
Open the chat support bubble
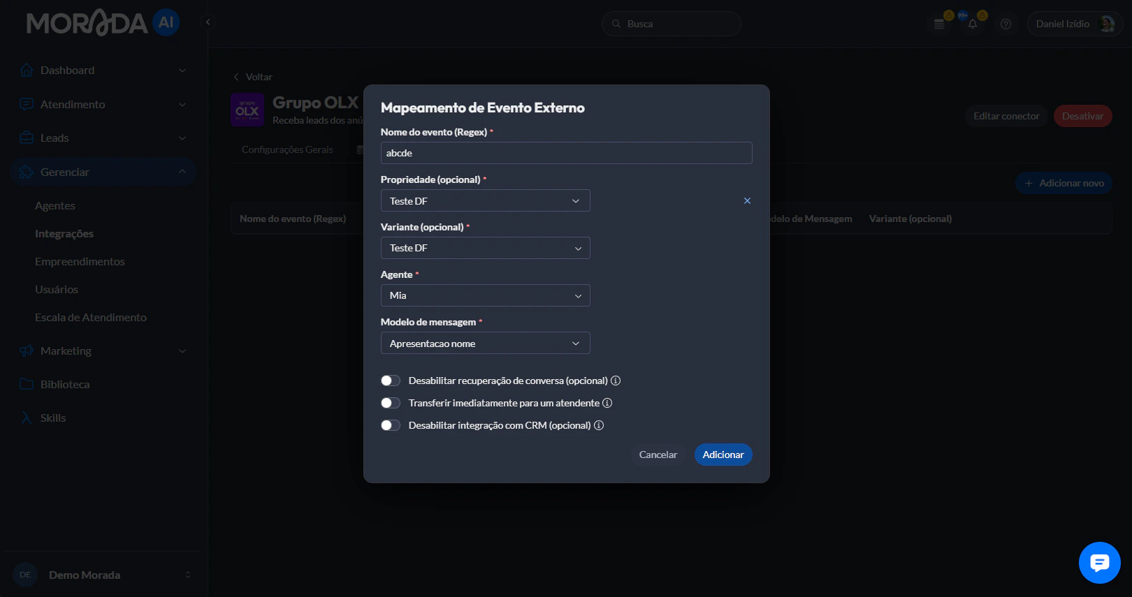coord(1100,563)
